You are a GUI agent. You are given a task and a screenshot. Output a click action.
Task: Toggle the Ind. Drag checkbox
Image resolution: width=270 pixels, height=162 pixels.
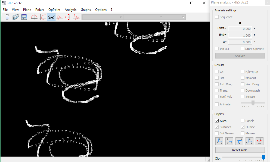pos(217,84)
